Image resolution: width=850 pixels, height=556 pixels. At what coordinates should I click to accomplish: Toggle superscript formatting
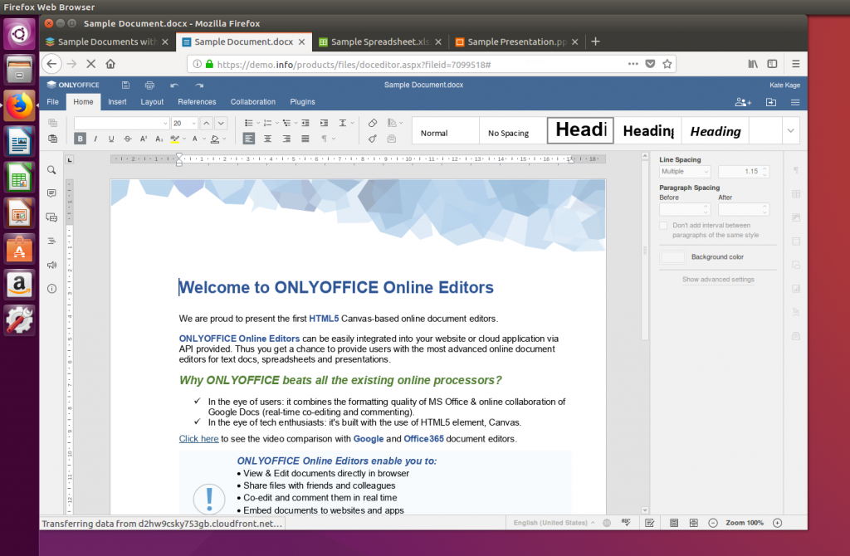pyautogui.click(x=143, y=139)
